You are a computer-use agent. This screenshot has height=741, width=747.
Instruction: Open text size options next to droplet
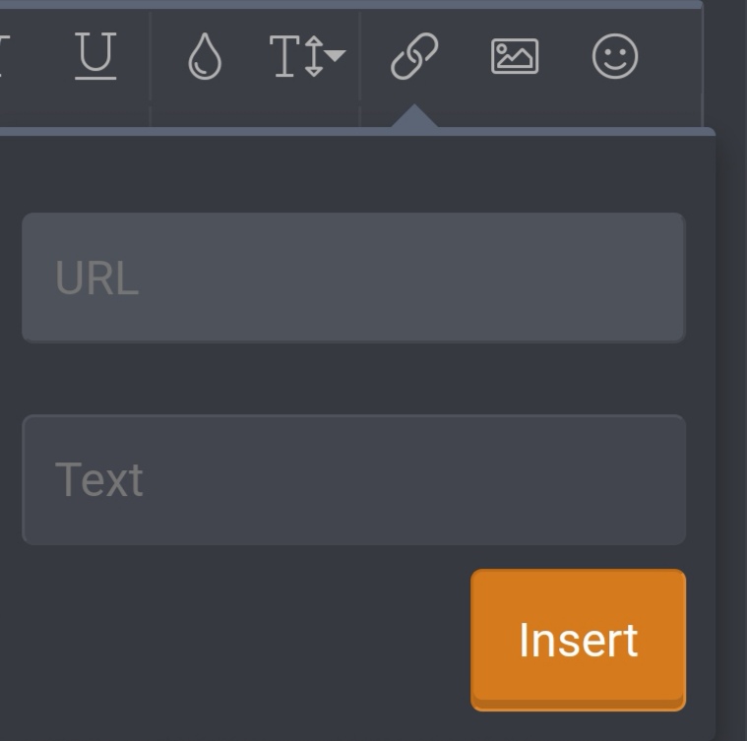click(307, 57)
